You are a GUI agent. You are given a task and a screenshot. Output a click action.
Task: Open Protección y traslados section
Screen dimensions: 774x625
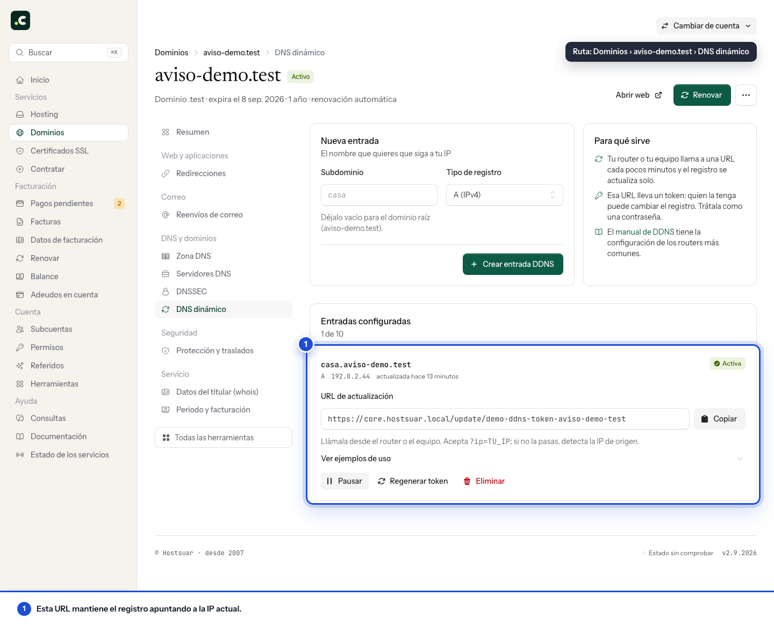[224, 351]
